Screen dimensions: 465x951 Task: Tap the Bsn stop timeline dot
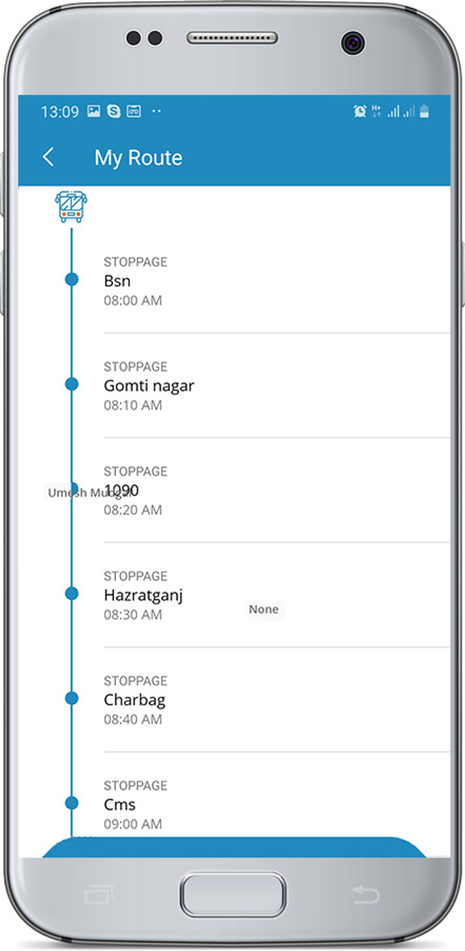72,279
